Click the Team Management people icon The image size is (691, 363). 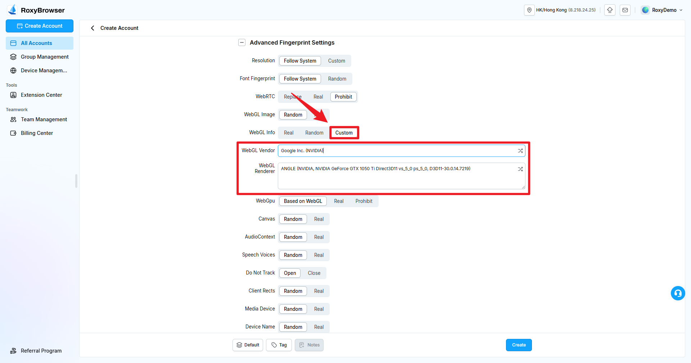point(13,119)
